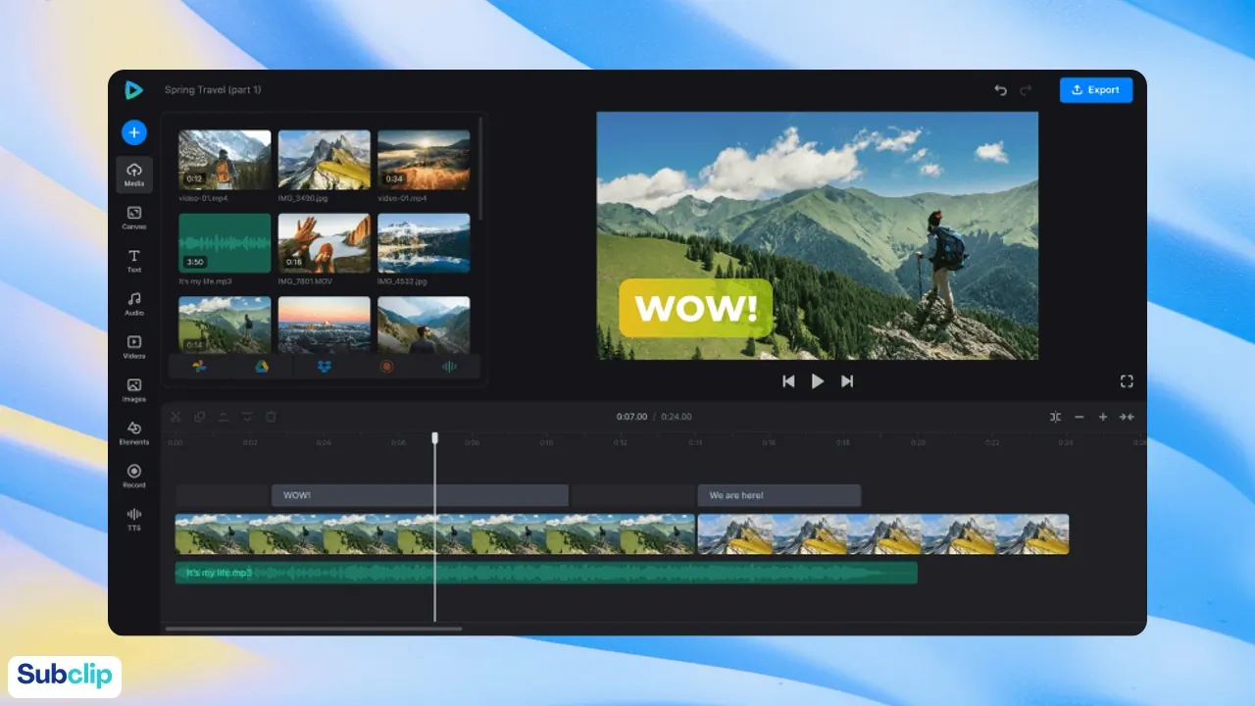This screenshot has height=706, width=1255.
Task: Select the We are here! text clip
Action: [779, 495]
